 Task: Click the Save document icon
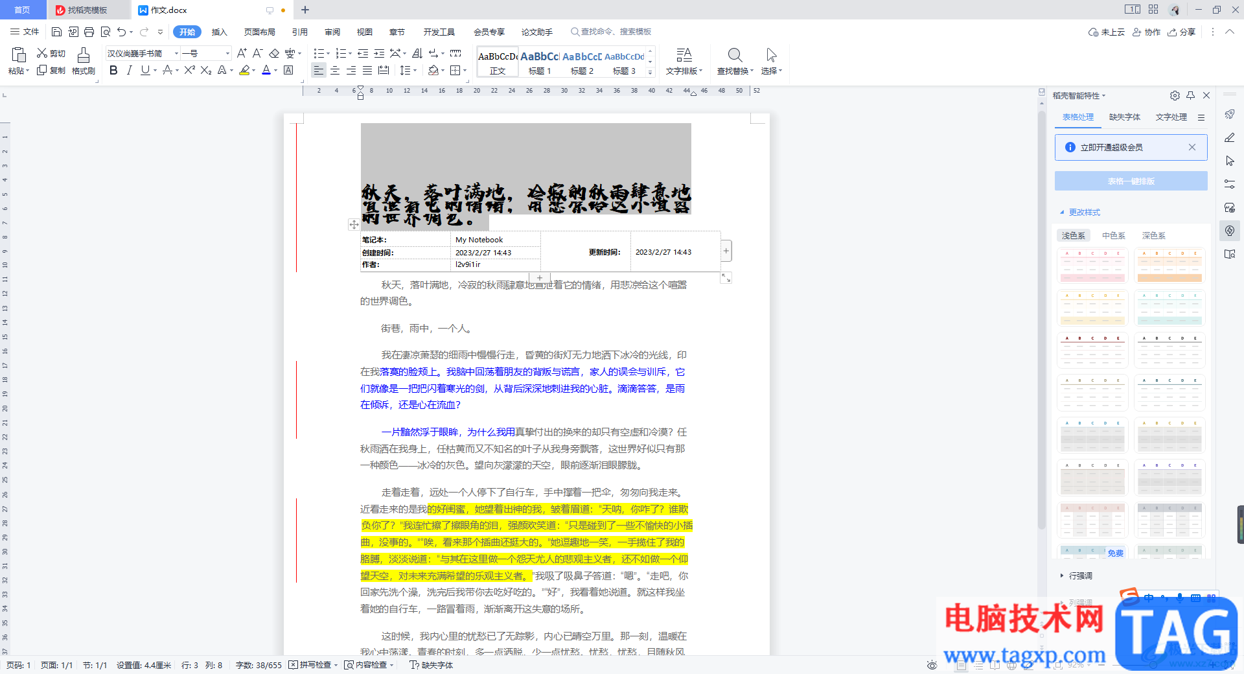(56, 32)
